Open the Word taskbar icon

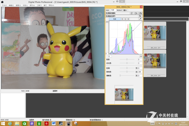(54, 124)
